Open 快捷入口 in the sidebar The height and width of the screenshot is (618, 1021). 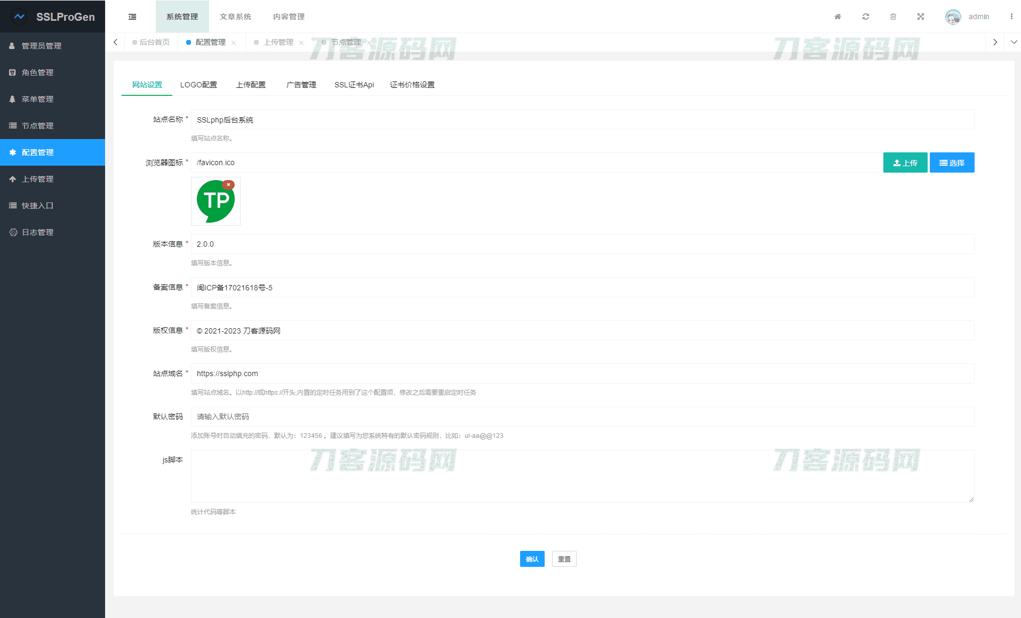(x=52, y=206)
